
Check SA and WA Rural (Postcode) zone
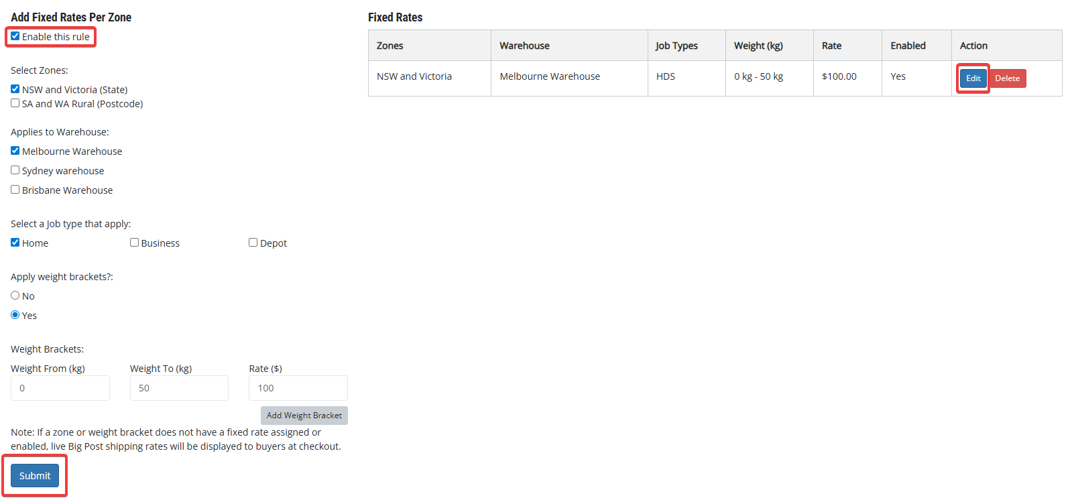15,103
